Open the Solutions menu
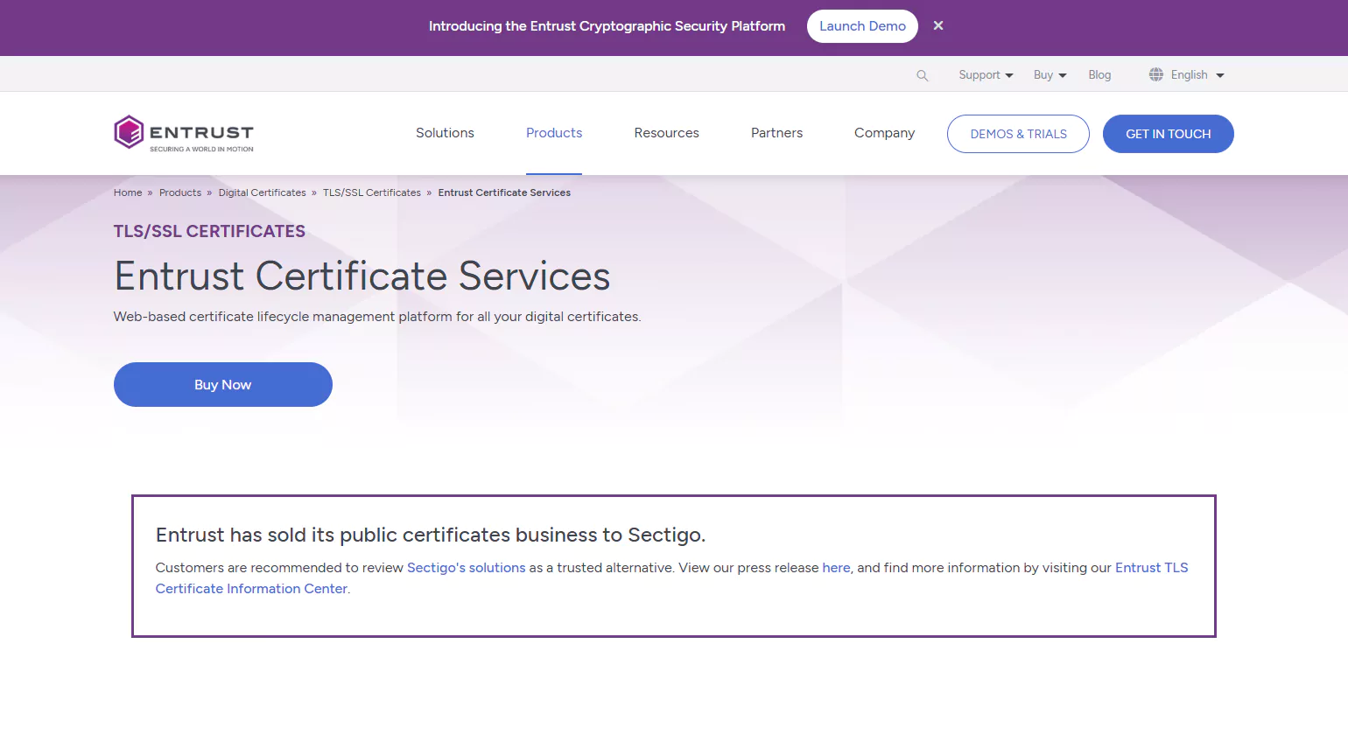 [445, 133]
